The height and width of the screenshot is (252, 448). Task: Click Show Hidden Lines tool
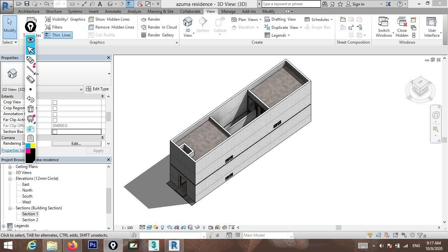tap(109, 19)
